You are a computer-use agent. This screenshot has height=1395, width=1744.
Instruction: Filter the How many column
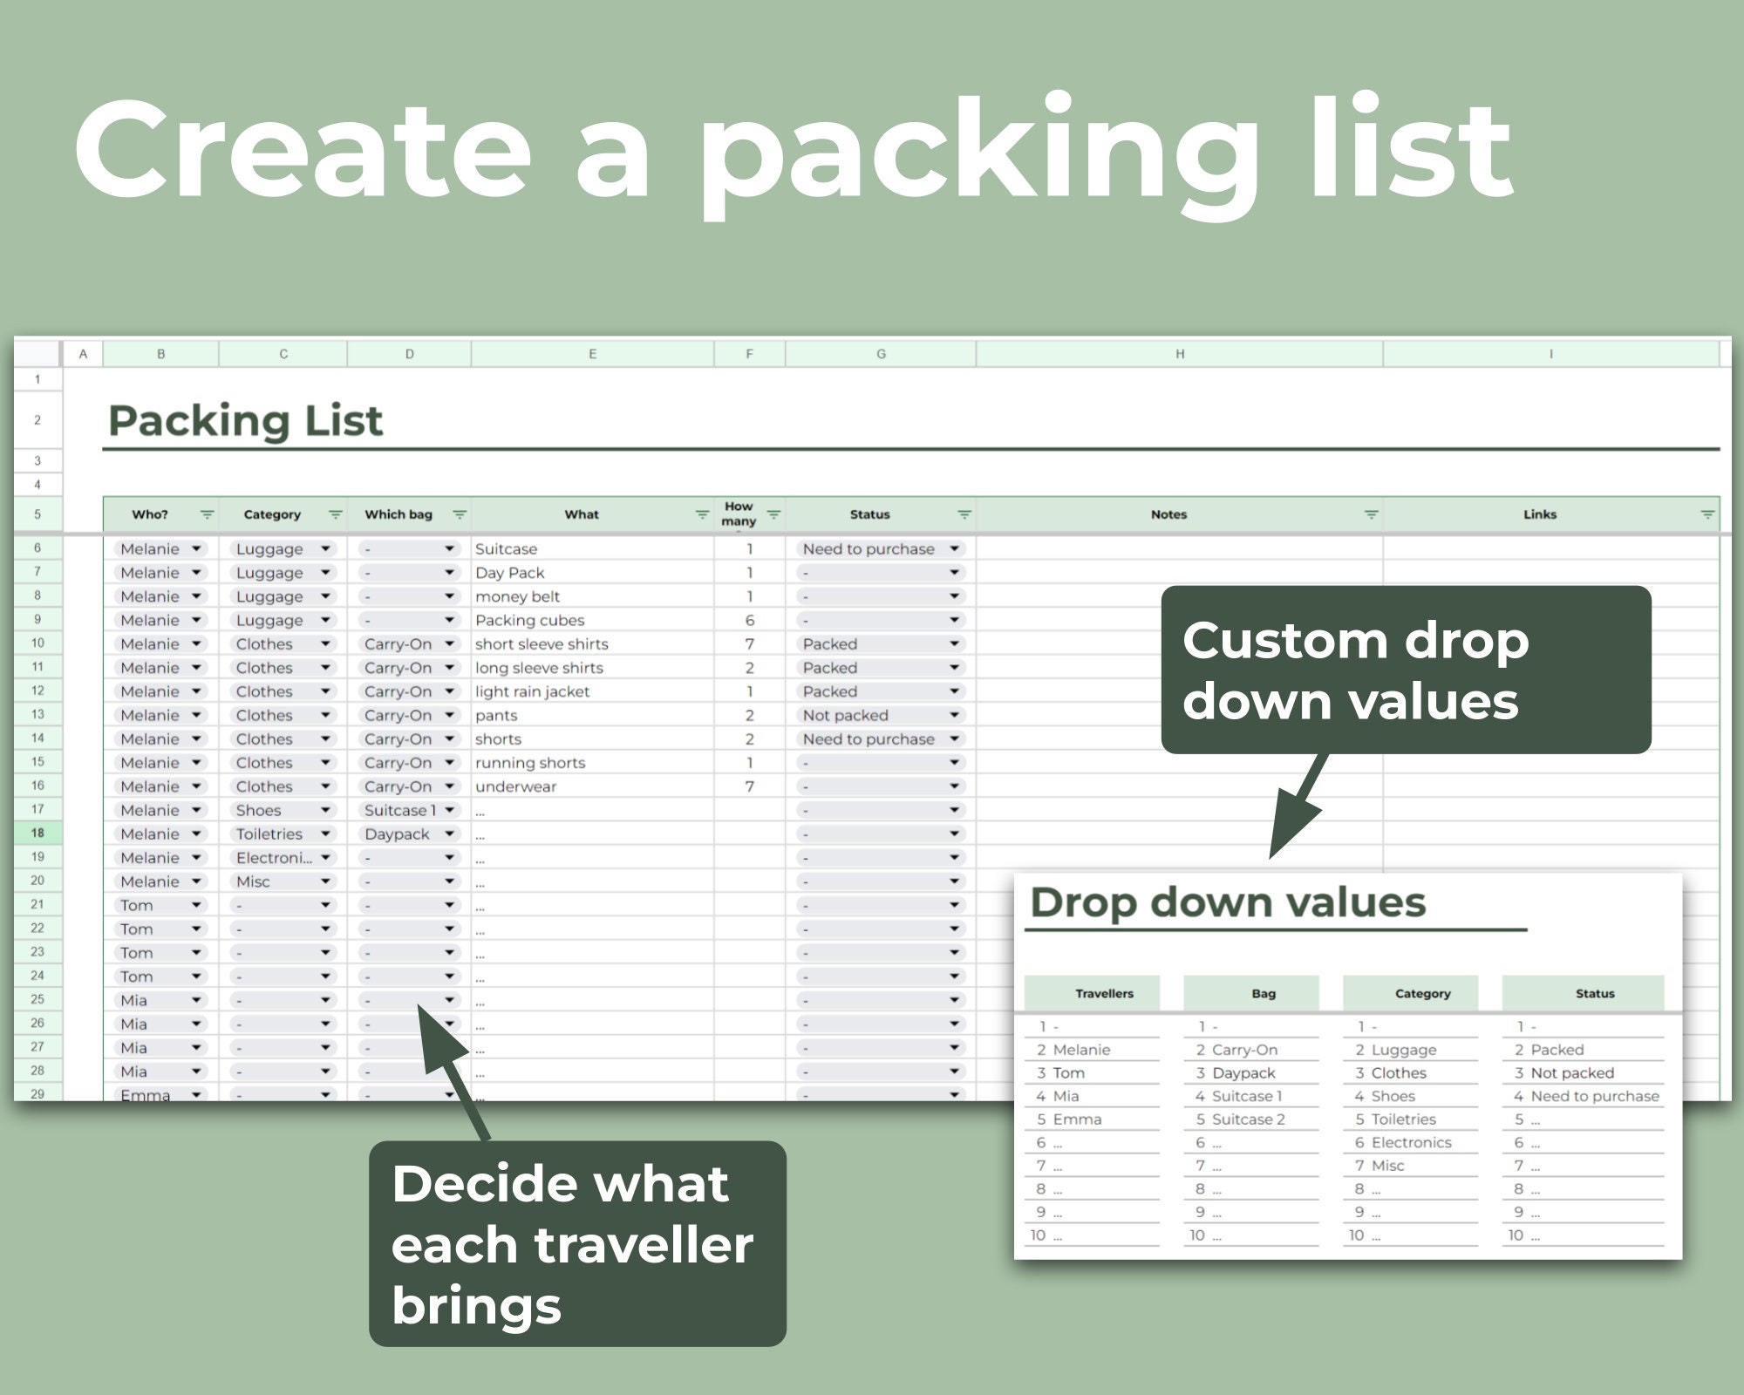pos(773,514)
